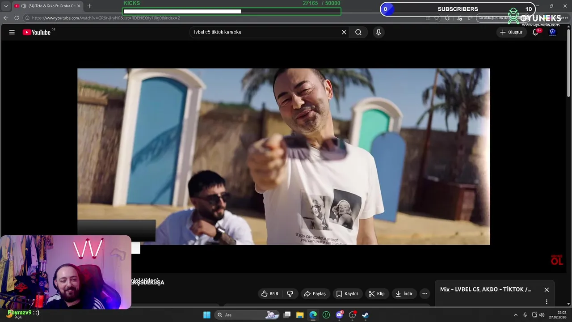Click the Serdar Ortaç video player
This screenshot has height=322, width=572.
pos(284,157)
